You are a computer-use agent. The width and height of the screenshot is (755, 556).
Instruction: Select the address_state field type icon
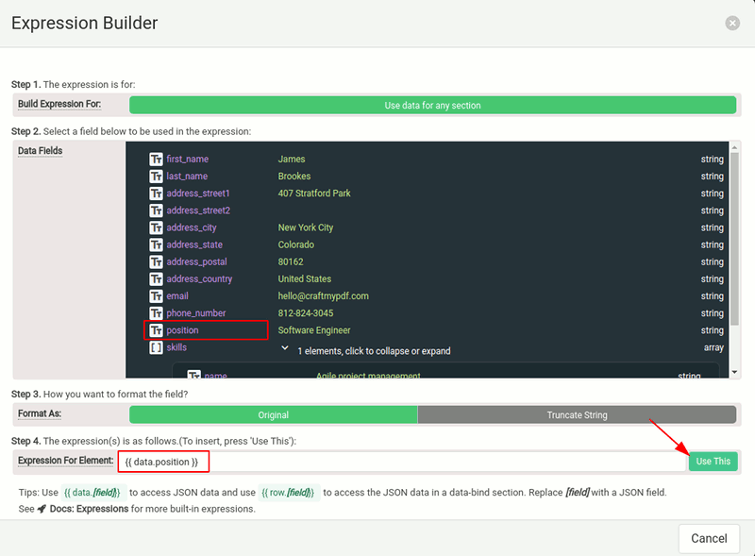coord(157,244)
